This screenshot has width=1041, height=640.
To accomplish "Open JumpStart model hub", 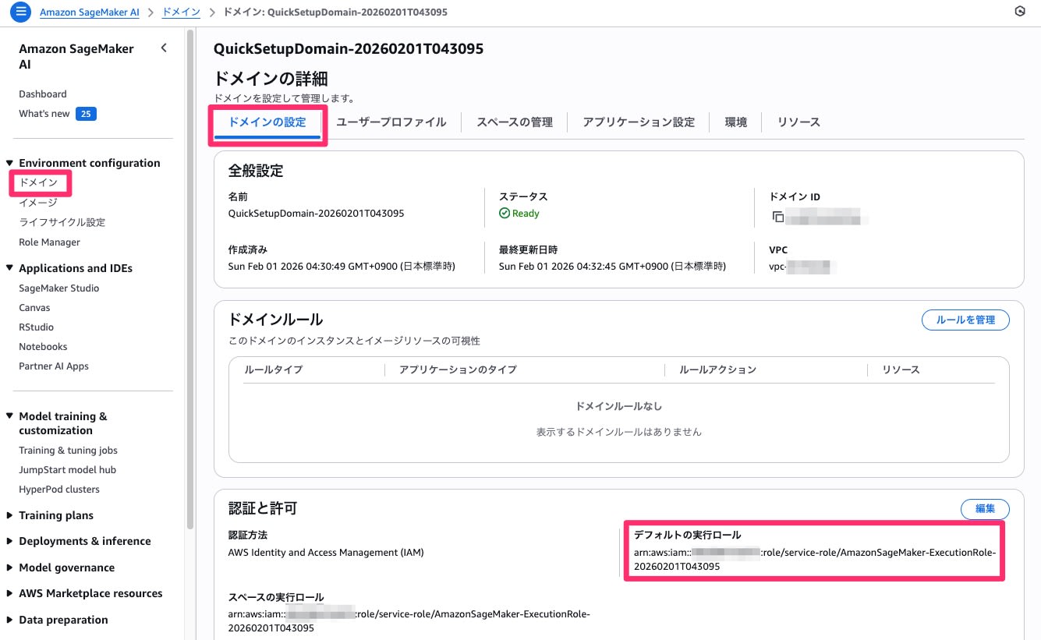I will 68,470.
